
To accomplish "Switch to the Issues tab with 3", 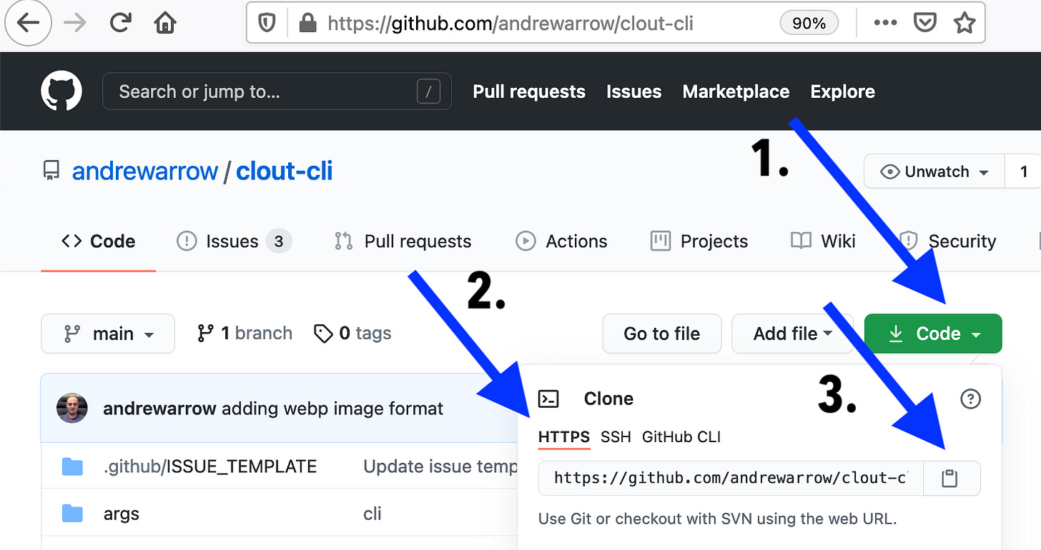I will coord(234,241).
